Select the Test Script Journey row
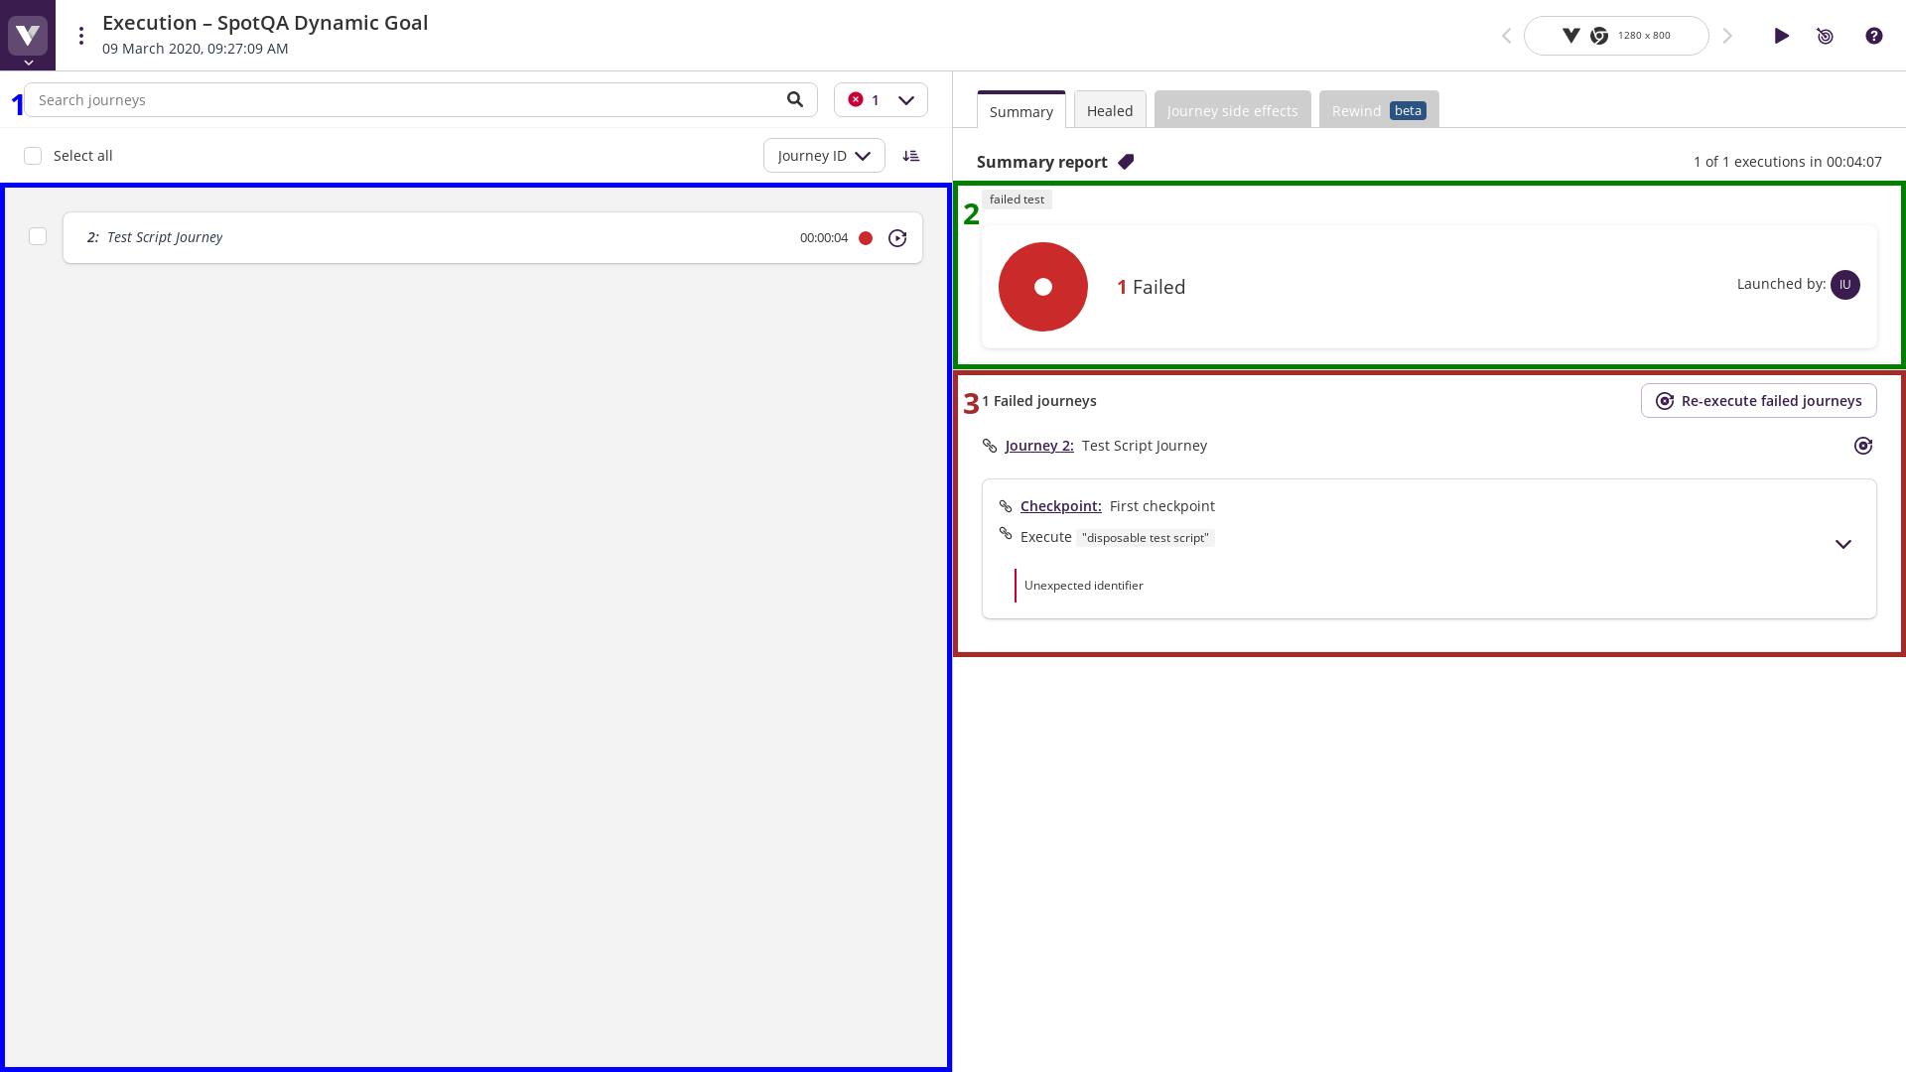Image resolution: width=1906 pixels, height=1072 pixels. 492,237
